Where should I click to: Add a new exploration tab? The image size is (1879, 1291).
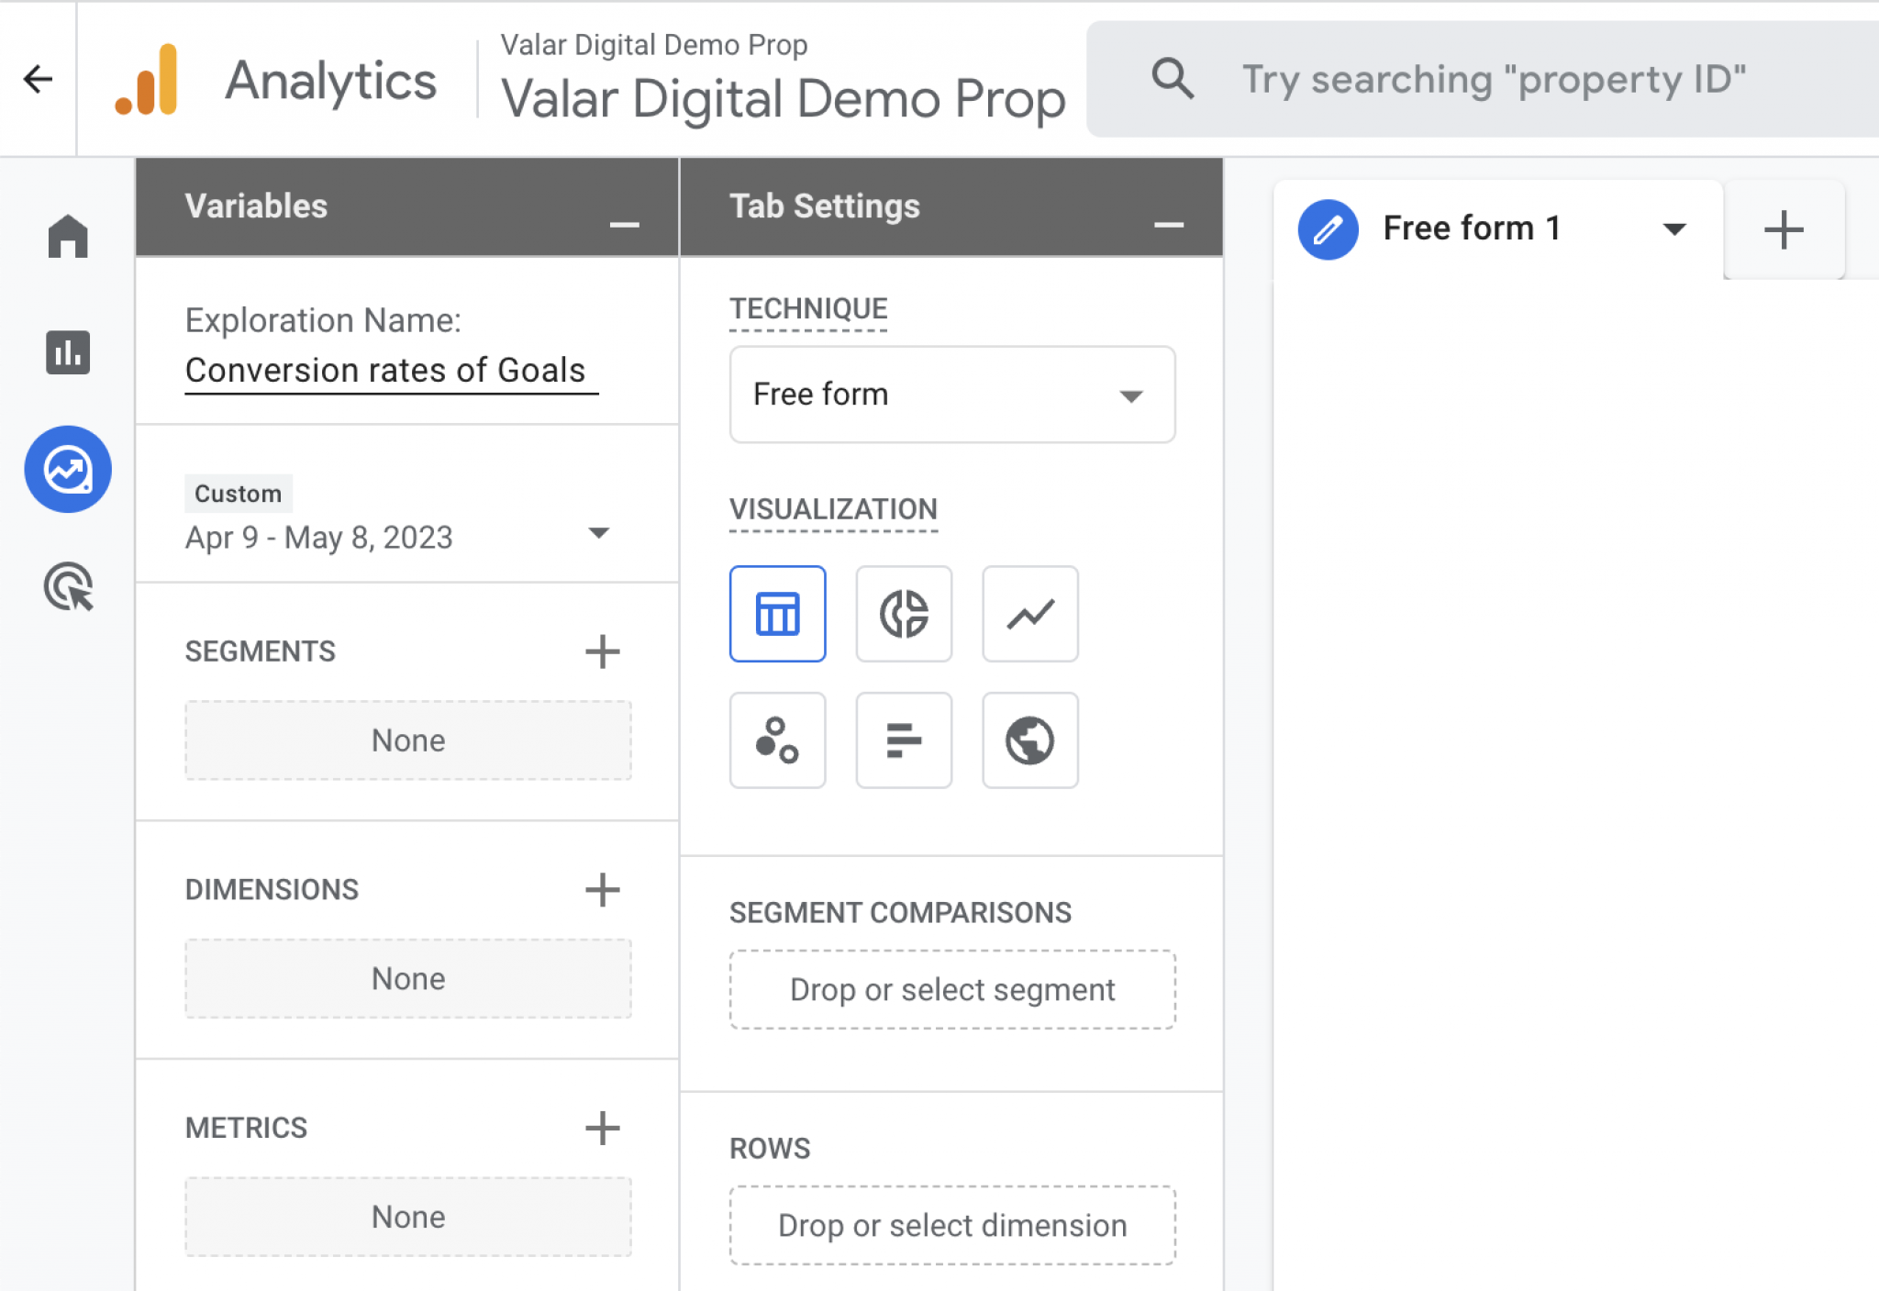1783,229
